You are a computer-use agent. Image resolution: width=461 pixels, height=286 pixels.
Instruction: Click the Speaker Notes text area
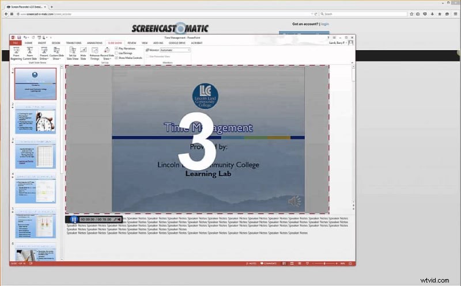coord(207,226)
